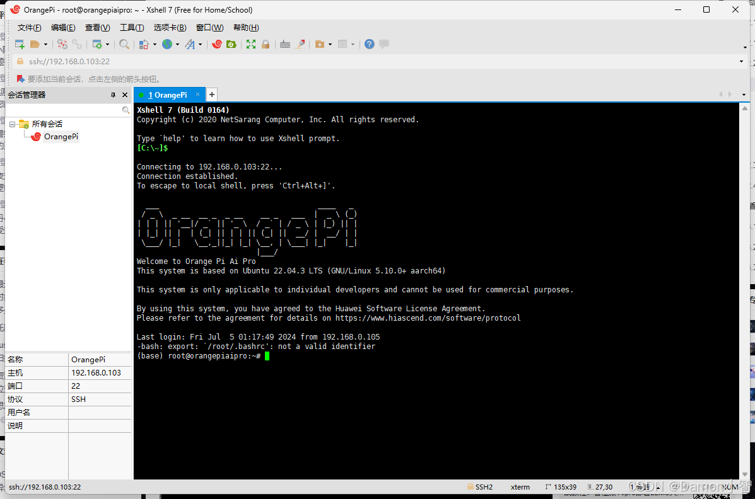Expand the address bar dropdown
Screen dimensions: 755x499
point(741,62)
